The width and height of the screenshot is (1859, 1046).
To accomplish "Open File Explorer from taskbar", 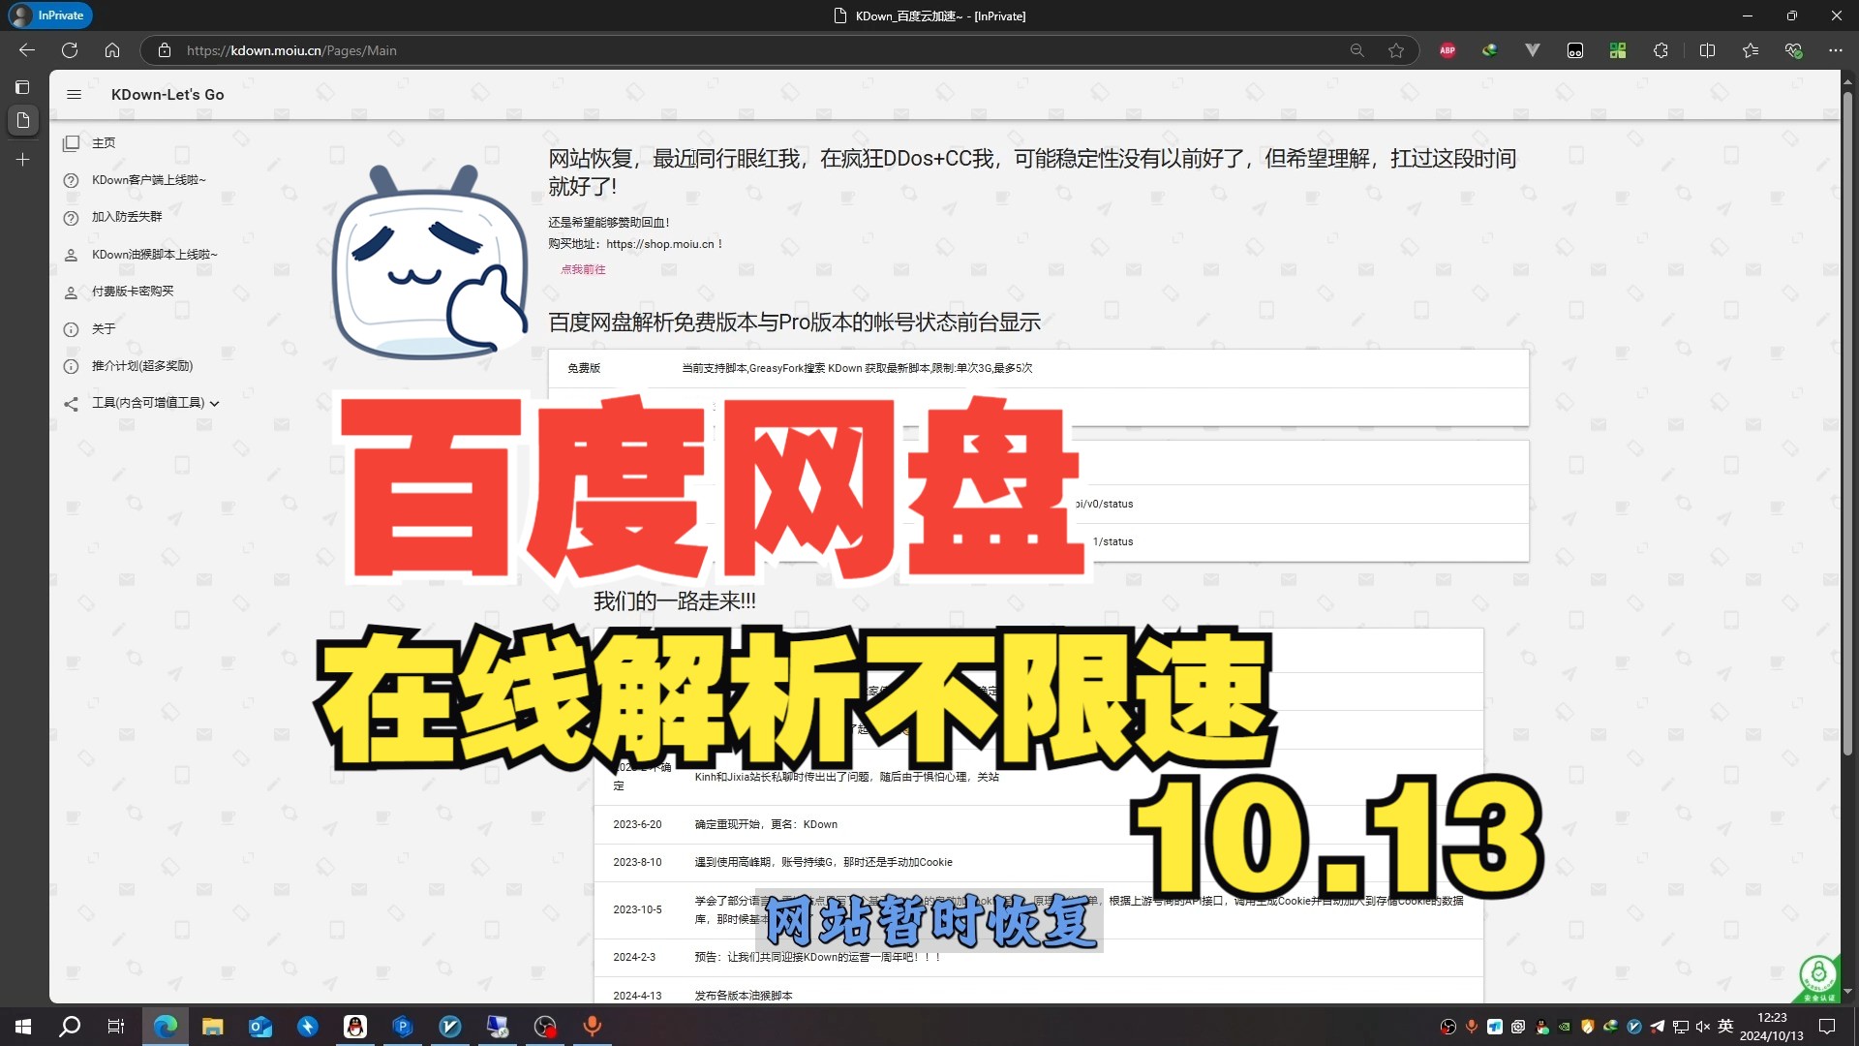I will [x=213, y=1027].
